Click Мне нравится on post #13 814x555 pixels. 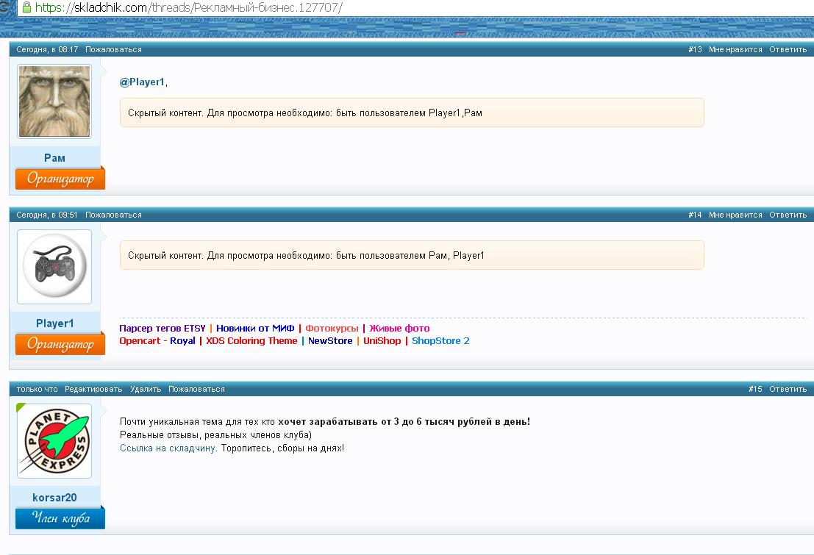point(735,49)
